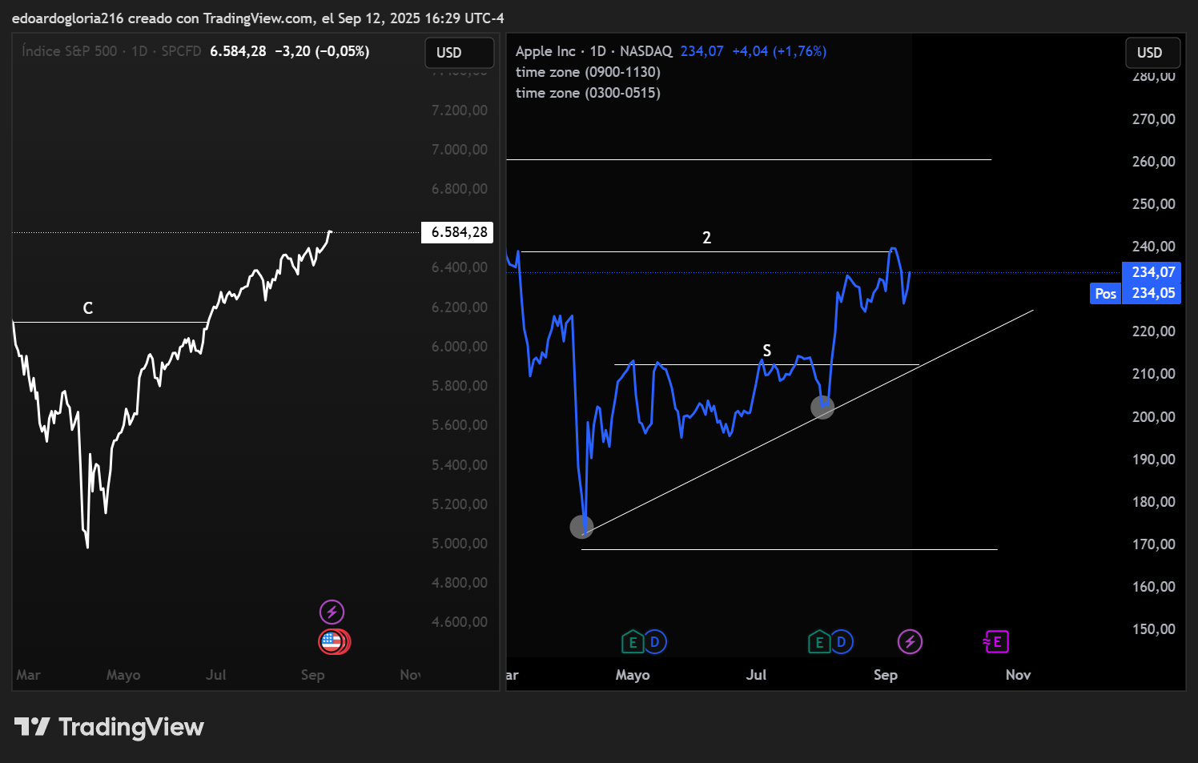Screen dimensions: 1198x763
Task: Click the C text label on S&P chart
Action: [88, 308]
